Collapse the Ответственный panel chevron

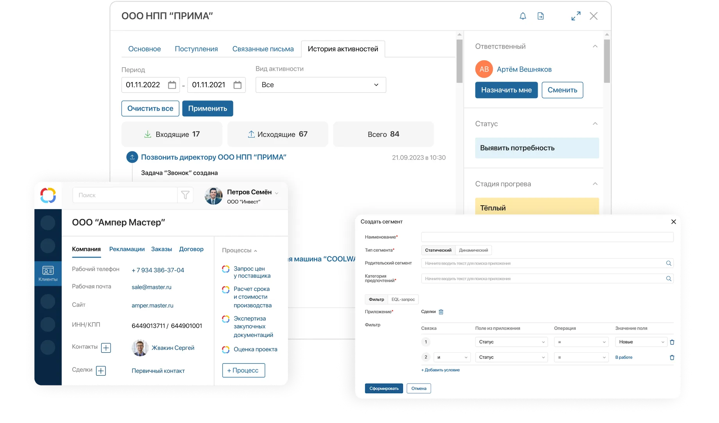tap(595, 46)
